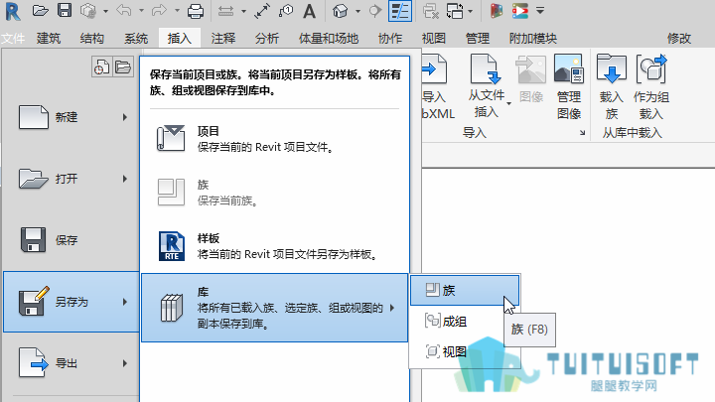Open the Redo history dropdown arrow
Image resolution: width=715 pixels, height=402 pixels.
pos(177,11)
